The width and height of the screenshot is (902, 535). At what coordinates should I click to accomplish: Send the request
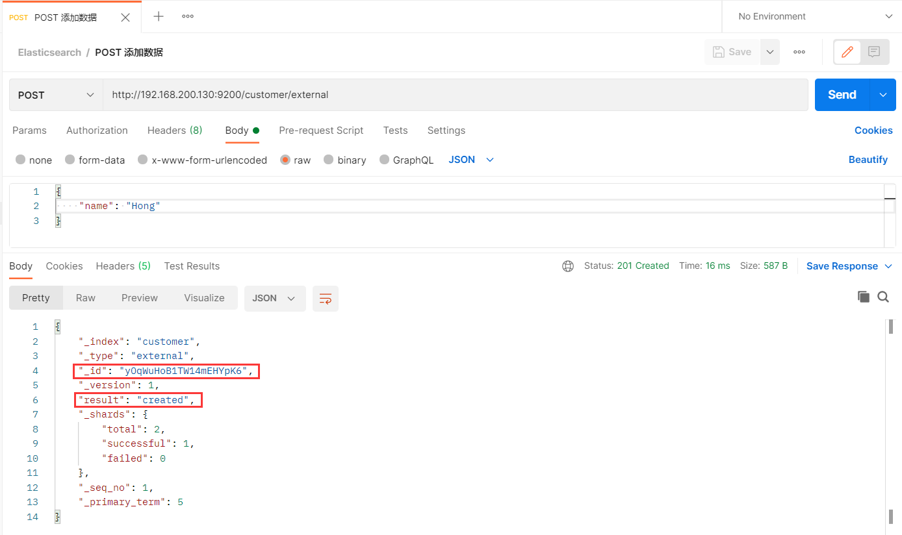click(842, 95)
